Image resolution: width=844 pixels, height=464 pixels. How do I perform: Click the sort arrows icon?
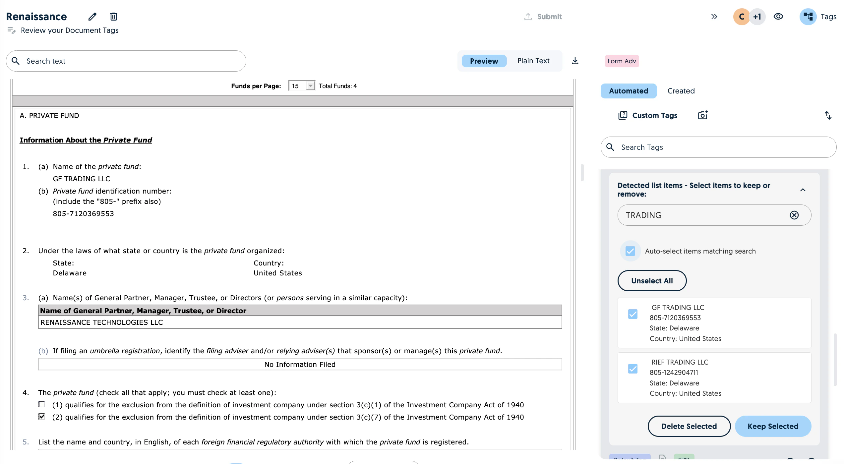click(828, 115)
